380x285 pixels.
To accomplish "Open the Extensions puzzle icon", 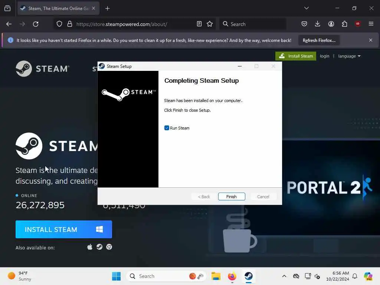I will (x=344, y=24).
